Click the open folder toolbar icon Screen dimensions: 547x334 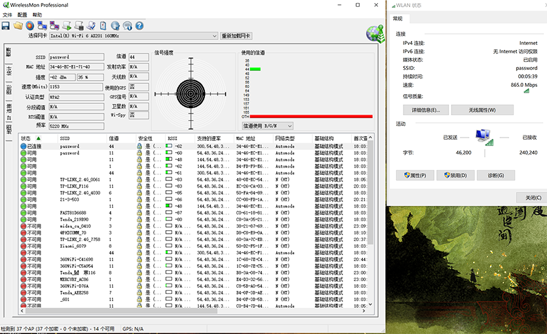[x=18, y=26]
